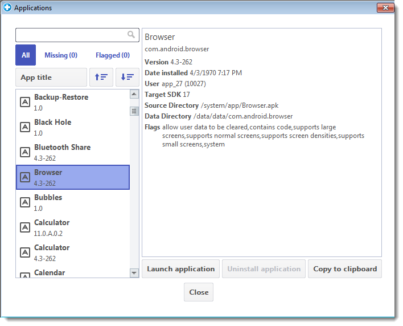This screenshot has height=326, width=403.
Task: Click the Backup-Restore app icon
Action: [25, 102]
